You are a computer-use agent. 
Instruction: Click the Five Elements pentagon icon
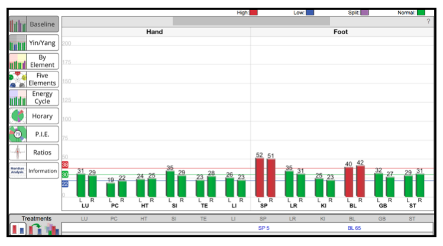(x=18, y=79)
